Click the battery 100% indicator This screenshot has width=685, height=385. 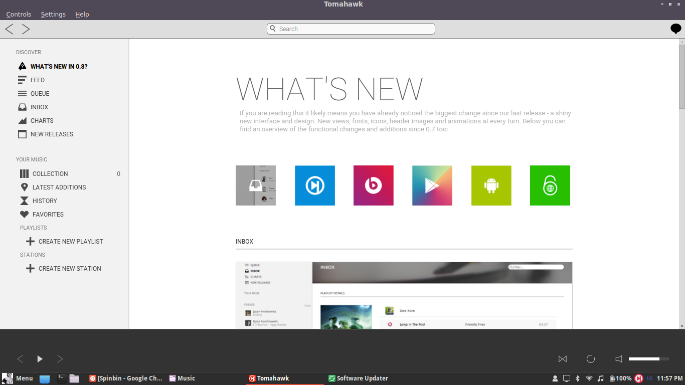[620, 378]
